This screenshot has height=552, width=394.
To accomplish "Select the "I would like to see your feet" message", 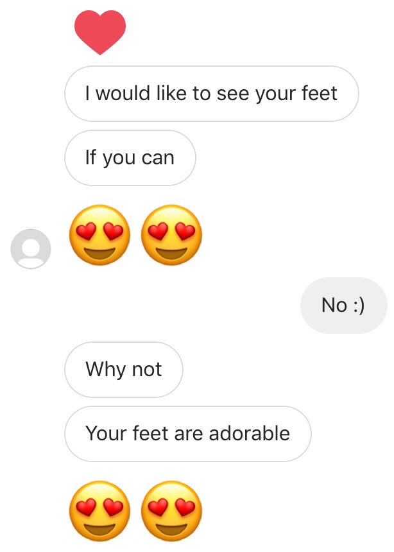I will pyautogui.click(x=211, y=94).
